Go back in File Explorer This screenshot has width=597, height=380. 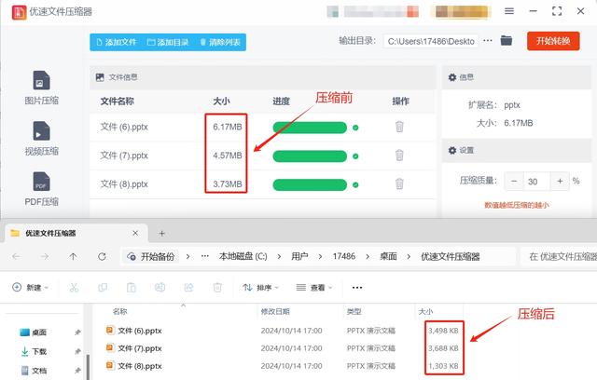click(16, 257)
